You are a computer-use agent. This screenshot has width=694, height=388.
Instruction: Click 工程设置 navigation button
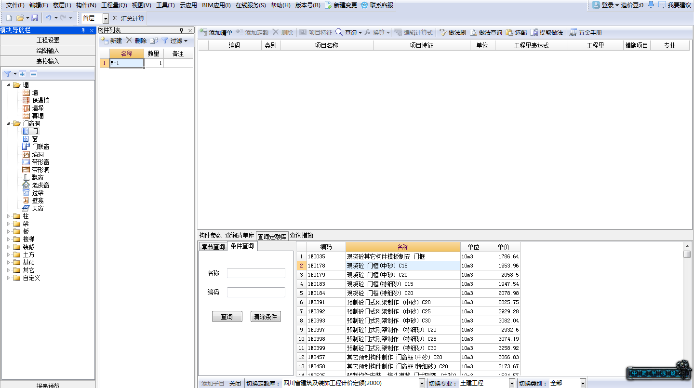(48, 40)
